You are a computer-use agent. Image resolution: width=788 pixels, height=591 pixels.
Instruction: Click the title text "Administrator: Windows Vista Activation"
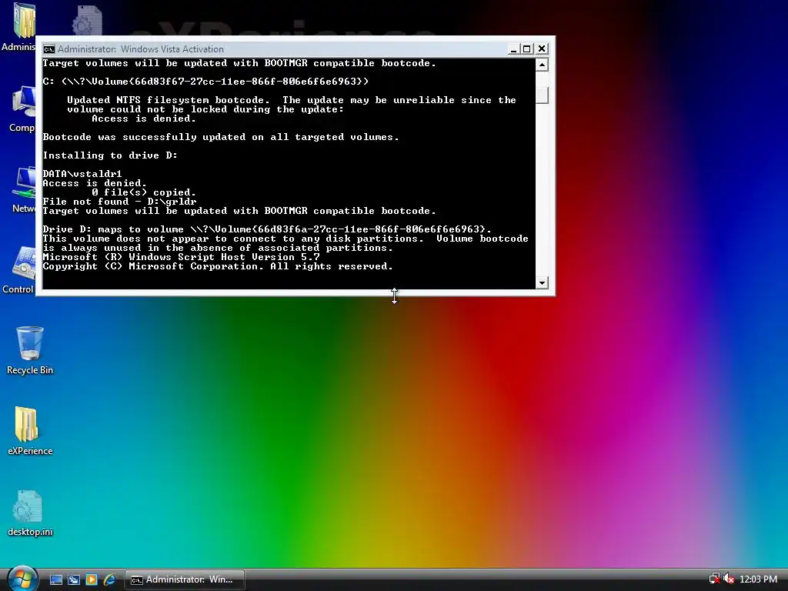click(x=141, y=49)
